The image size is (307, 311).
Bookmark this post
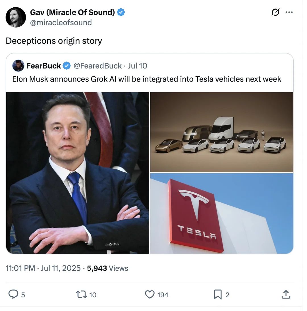point(217,295)
